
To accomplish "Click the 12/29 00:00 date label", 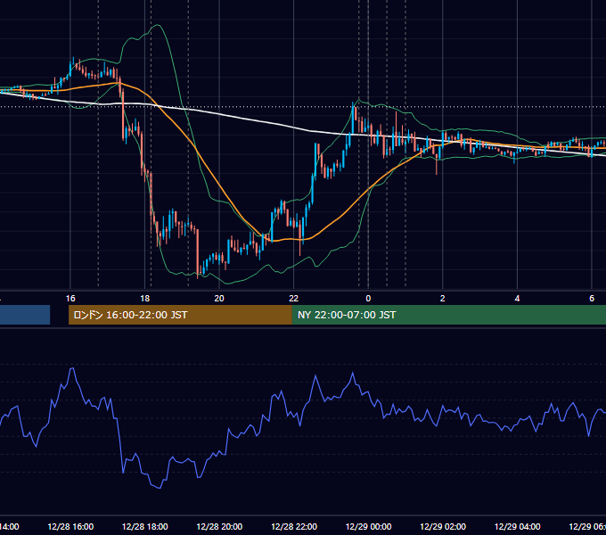I will click(x=368, y=526).
